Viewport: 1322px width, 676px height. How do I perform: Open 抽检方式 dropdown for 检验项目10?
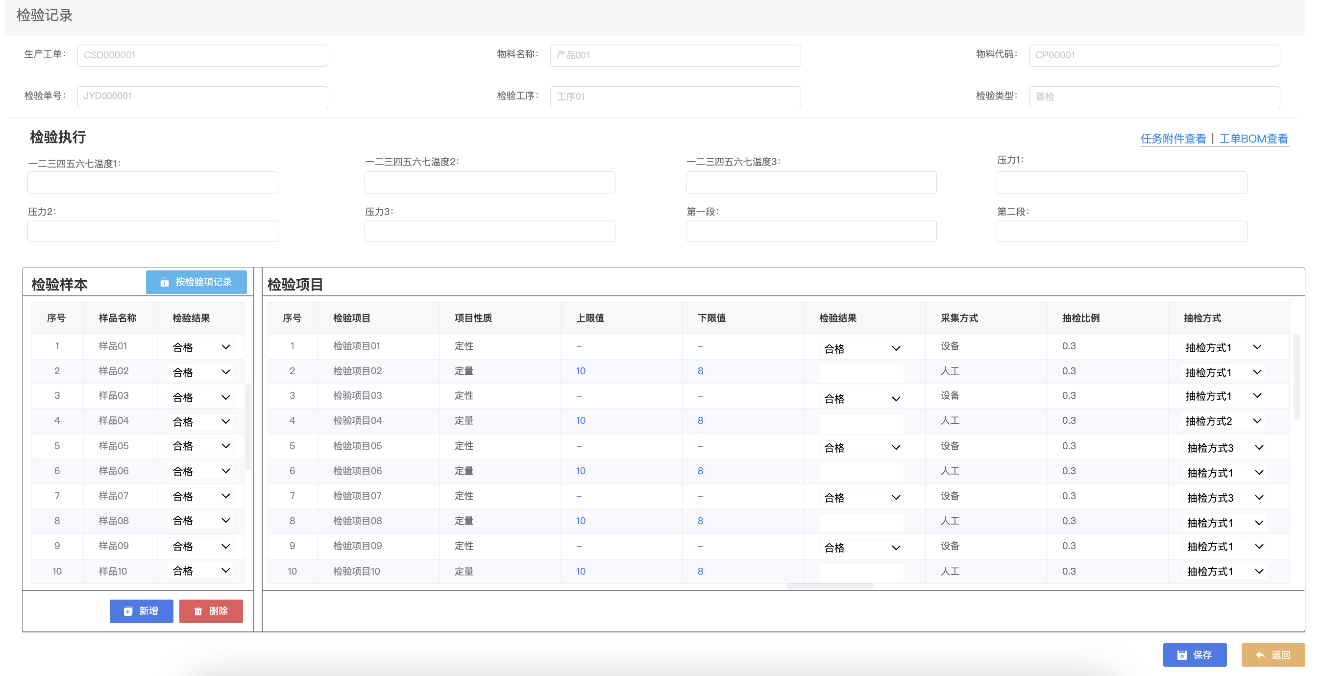1224,571
